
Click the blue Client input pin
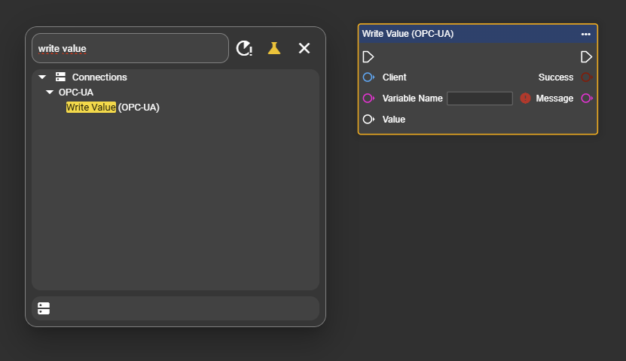point(368,77)
